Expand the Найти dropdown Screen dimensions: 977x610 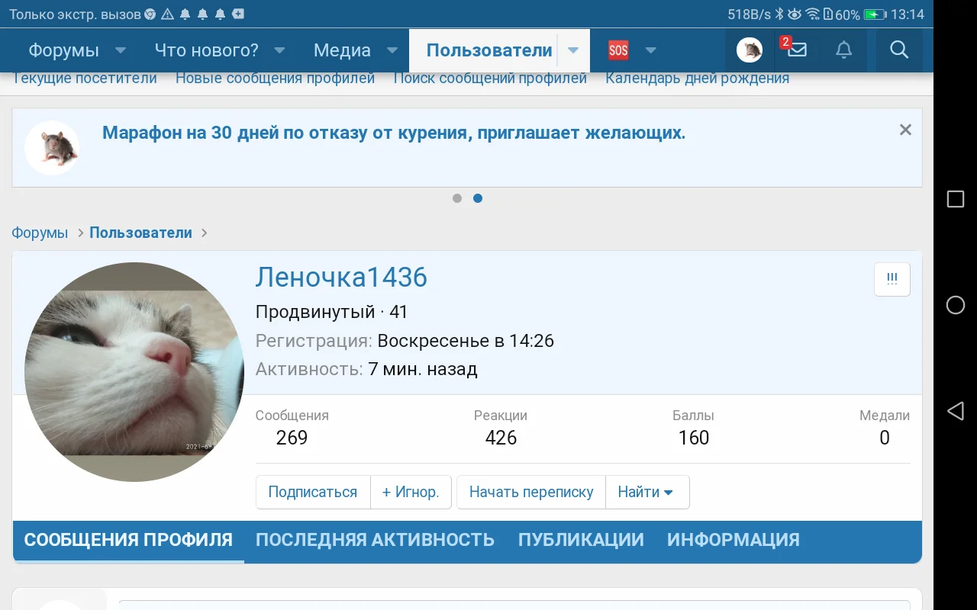[647, 492]
